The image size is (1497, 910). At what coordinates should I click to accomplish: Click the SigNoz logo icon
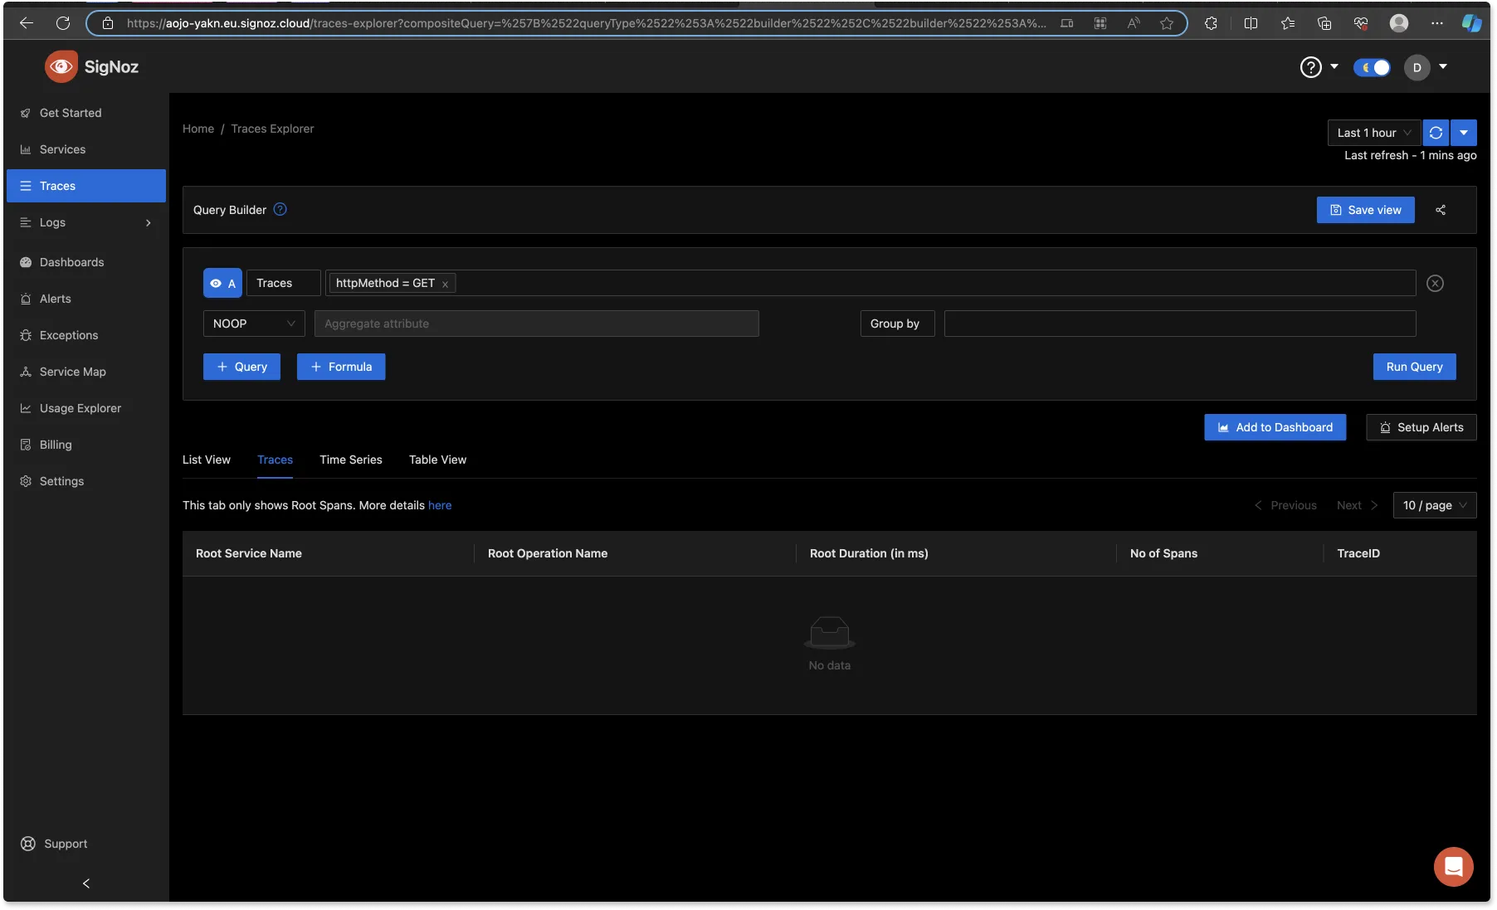click(61, 66)
